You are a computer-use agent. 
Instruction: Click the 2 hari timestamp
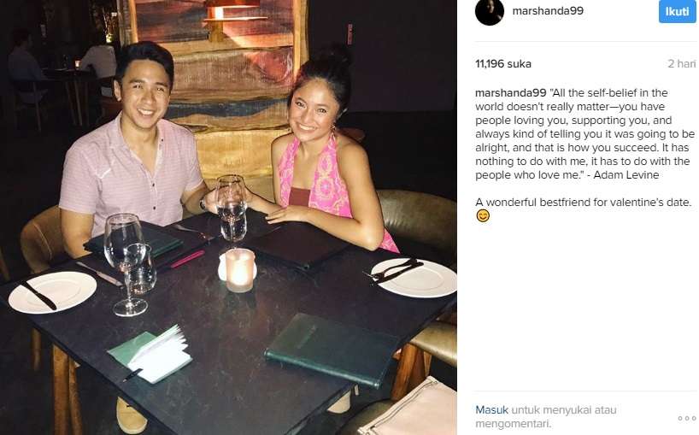pyautogui.click(x=682, y=64)
